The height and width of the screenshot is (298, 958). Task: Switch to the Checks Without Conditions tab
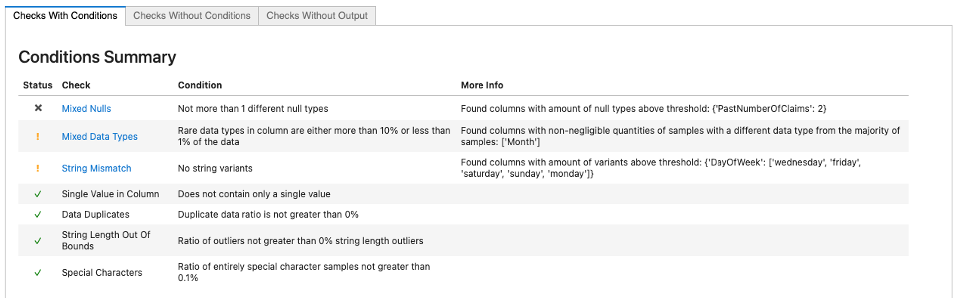coord(192,16)
